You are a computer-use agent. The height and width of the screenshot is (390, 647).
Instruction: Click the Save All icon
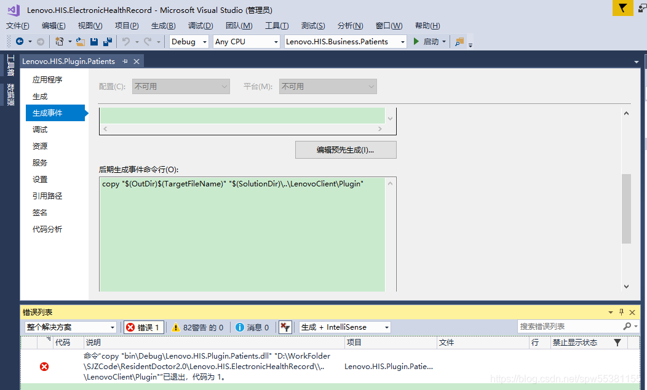pos(108,41)
